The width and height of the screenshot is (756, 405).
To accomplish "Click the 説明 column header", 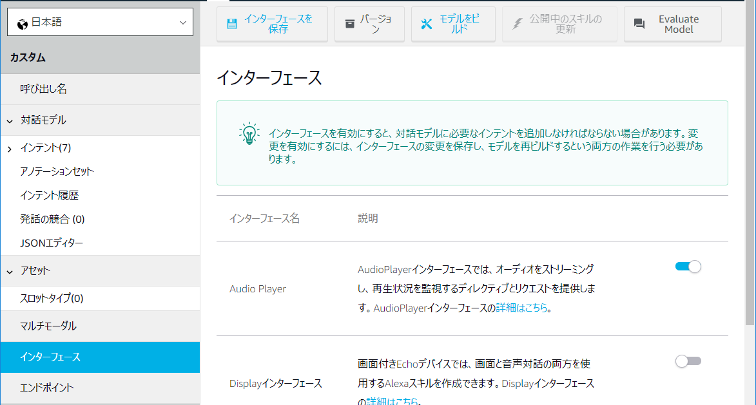I will point(368,219).
